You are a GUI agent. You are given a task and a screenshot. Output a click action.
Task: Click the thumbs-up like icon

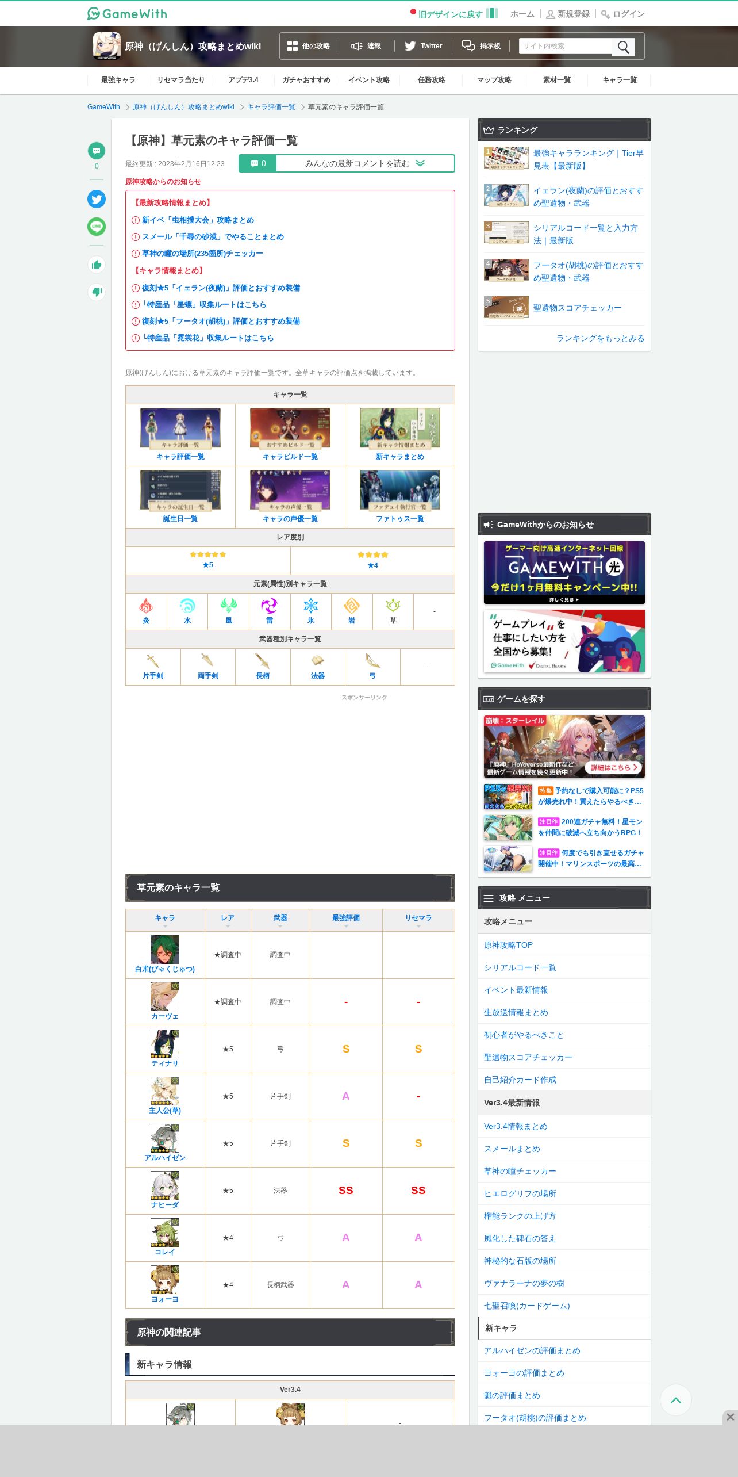97,265
